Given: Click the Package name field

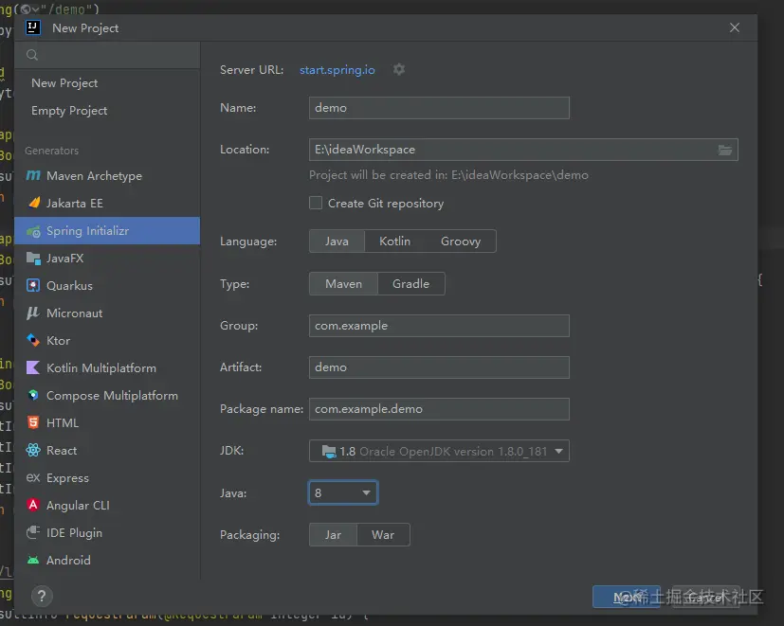Looking at the screenshot, I should click(x=439, y=409).
